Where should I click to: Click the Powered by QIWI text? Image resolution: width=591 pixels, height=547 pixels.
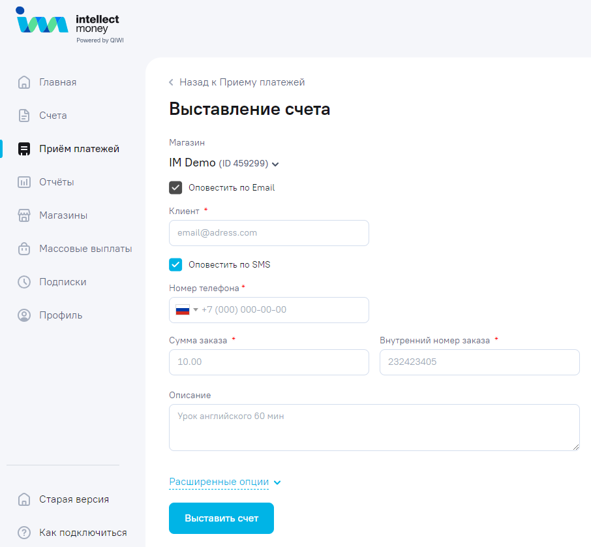point(100,40)
